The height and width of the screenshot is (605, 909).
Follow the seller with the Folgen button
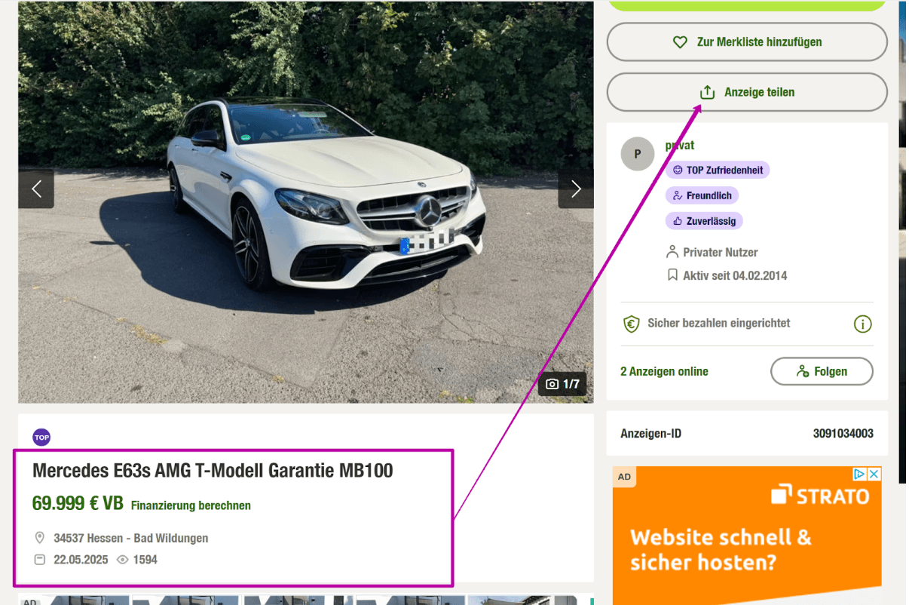(822, 371)
